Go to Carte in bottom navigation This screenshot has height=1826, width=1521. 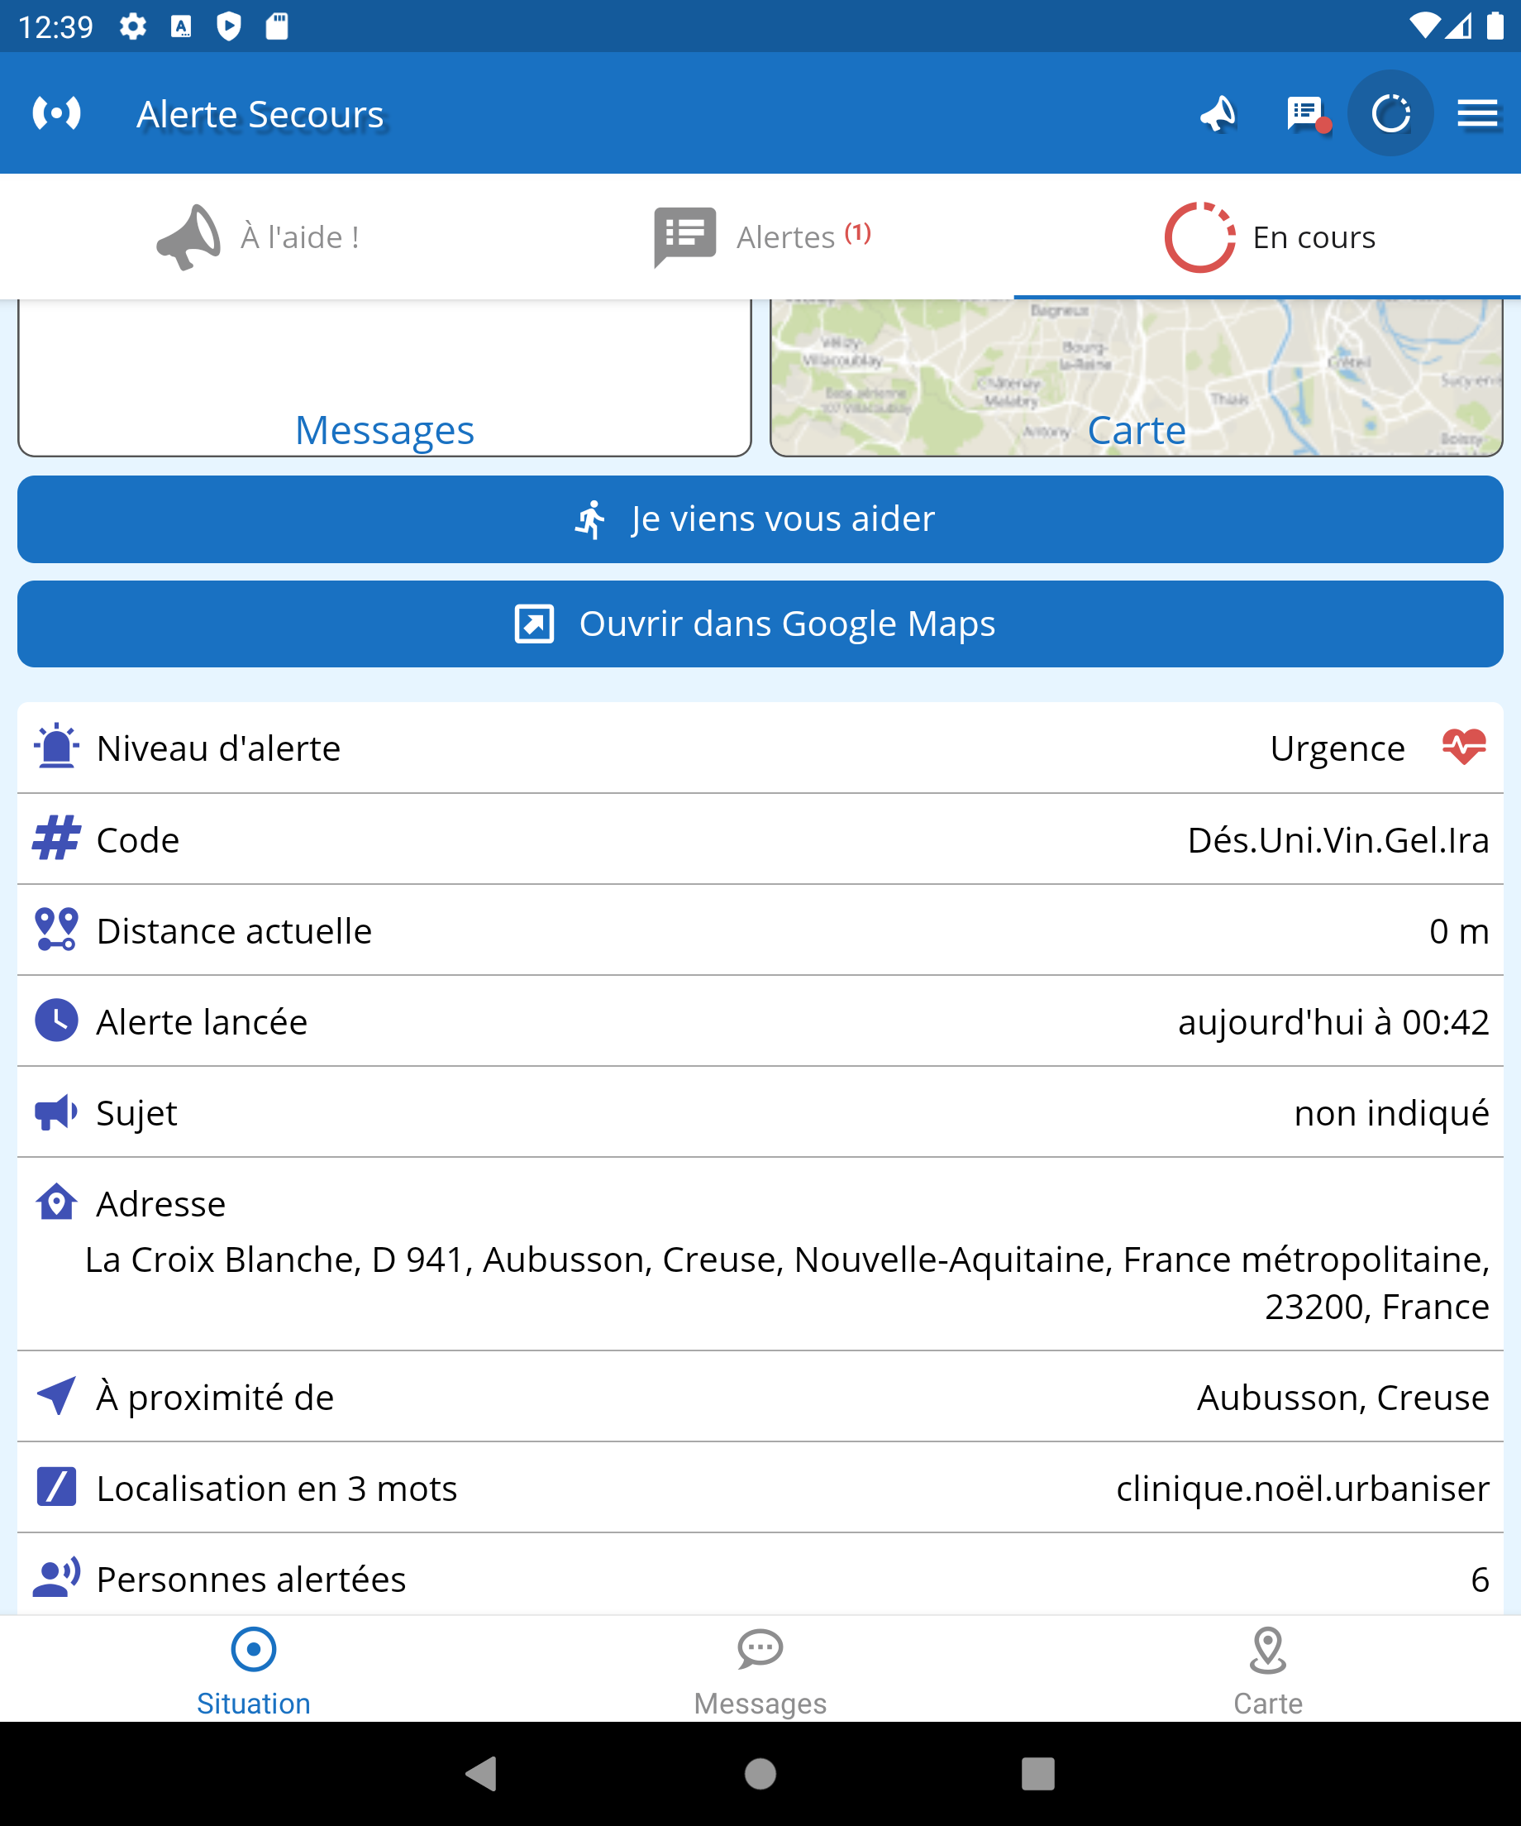pos(1267,1670)
